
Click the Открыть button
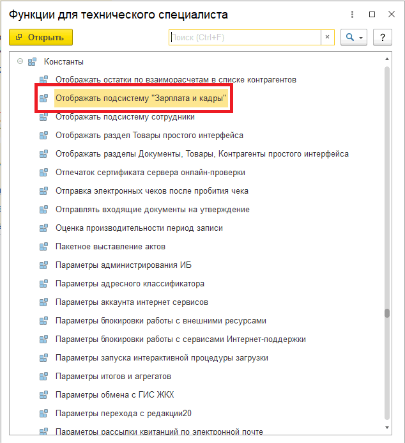pos(41,37)
